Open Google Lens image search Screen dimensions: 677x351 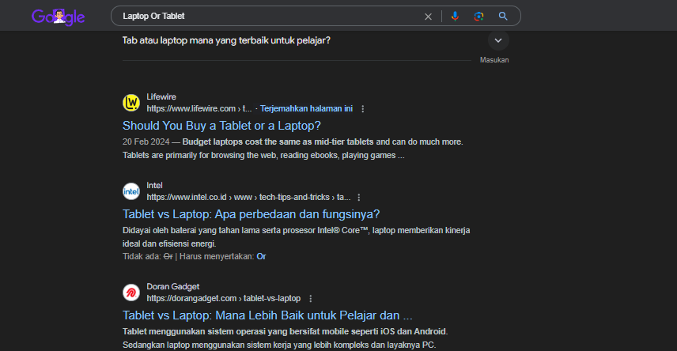[x=478, y=16]
